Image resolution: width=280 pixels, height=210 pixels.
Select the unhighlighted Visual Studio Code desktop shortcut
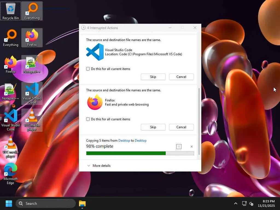coord(11,120)
